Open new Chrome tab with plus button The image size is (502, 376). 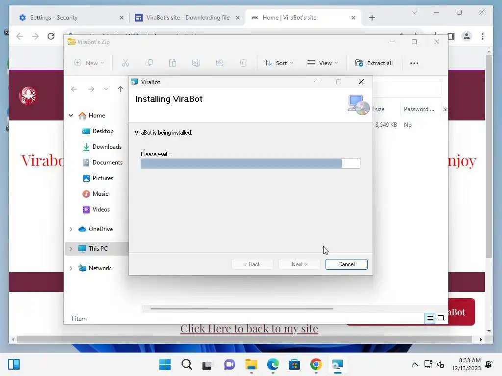(x=372, y=18)
